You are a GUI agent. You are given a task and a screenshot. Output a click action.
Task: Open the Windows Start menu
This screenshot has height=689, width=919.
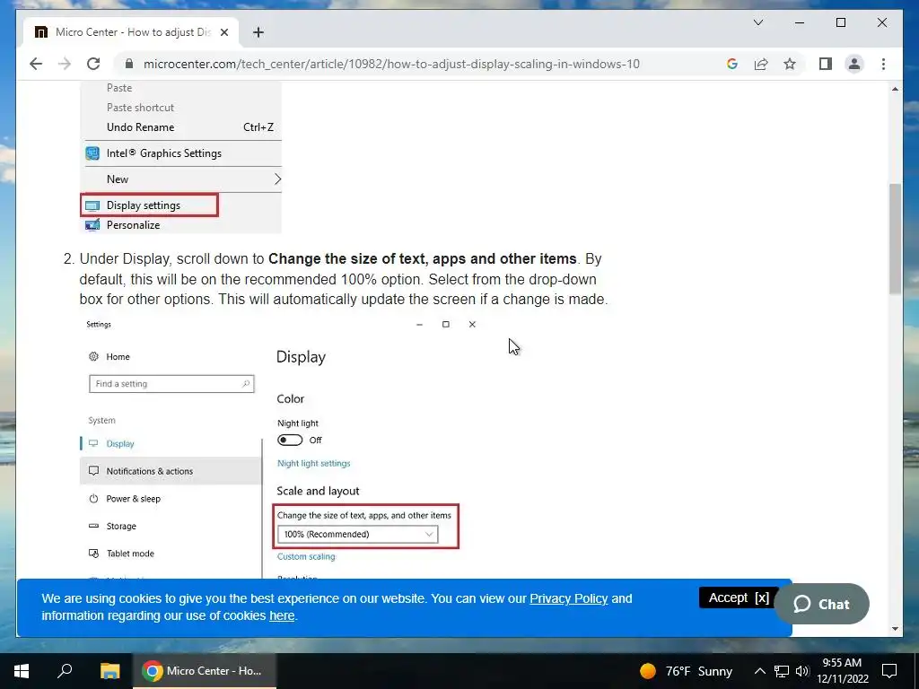click(22, 670)
